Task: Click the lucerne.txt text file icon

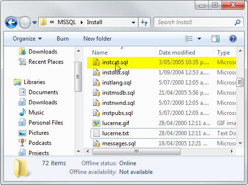Action: (x=96, y=133)
